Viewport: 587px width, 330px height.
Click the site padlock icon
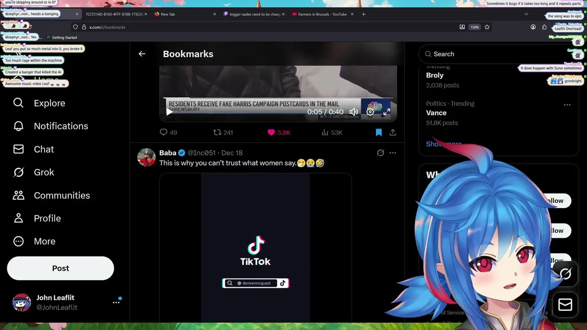coord(84,27)
